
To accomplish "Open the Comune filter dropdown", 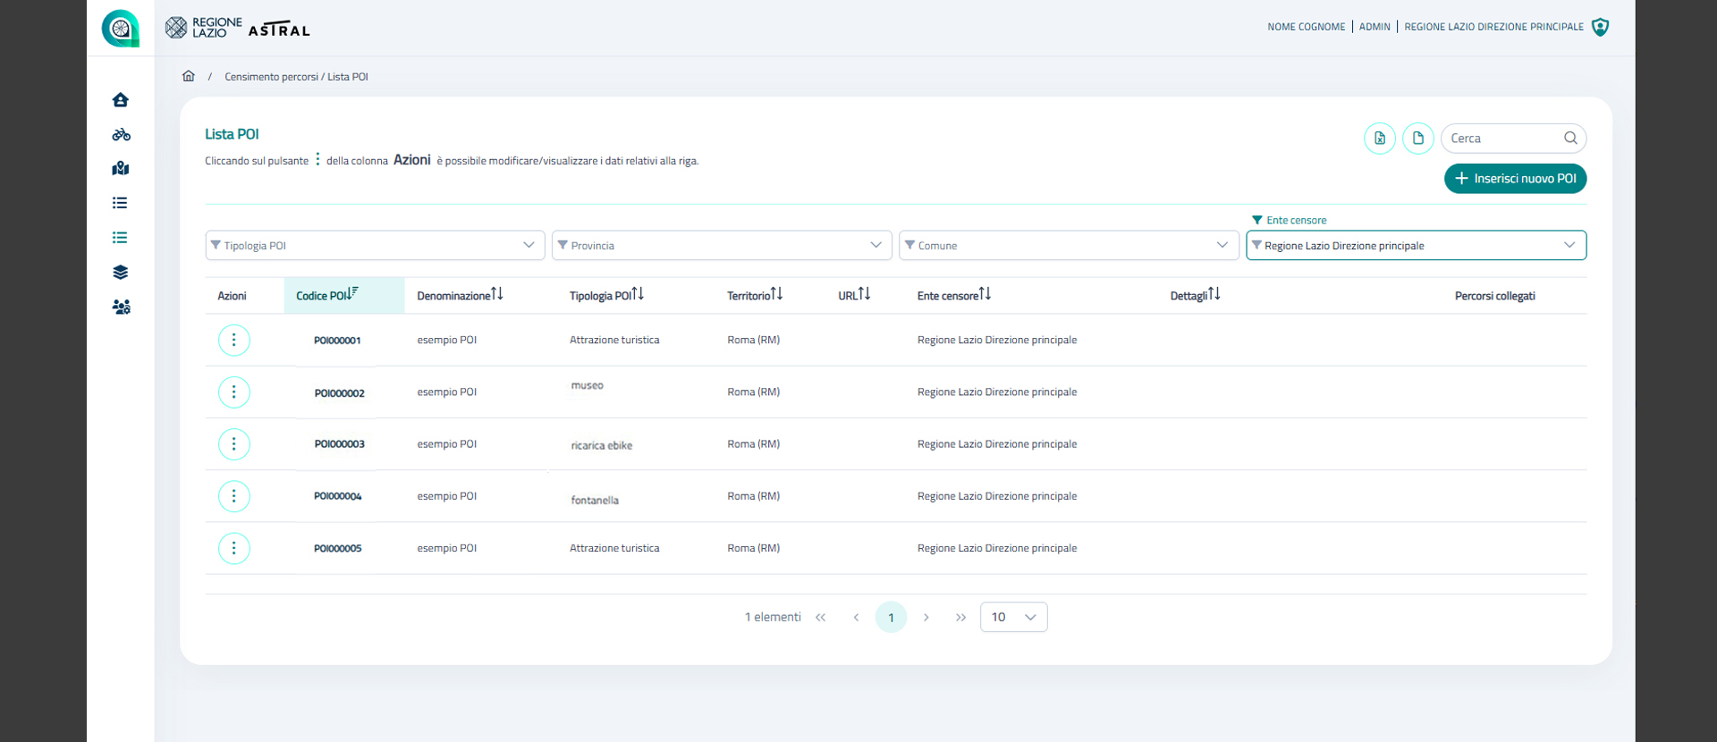I will (x=1069, y=246).
